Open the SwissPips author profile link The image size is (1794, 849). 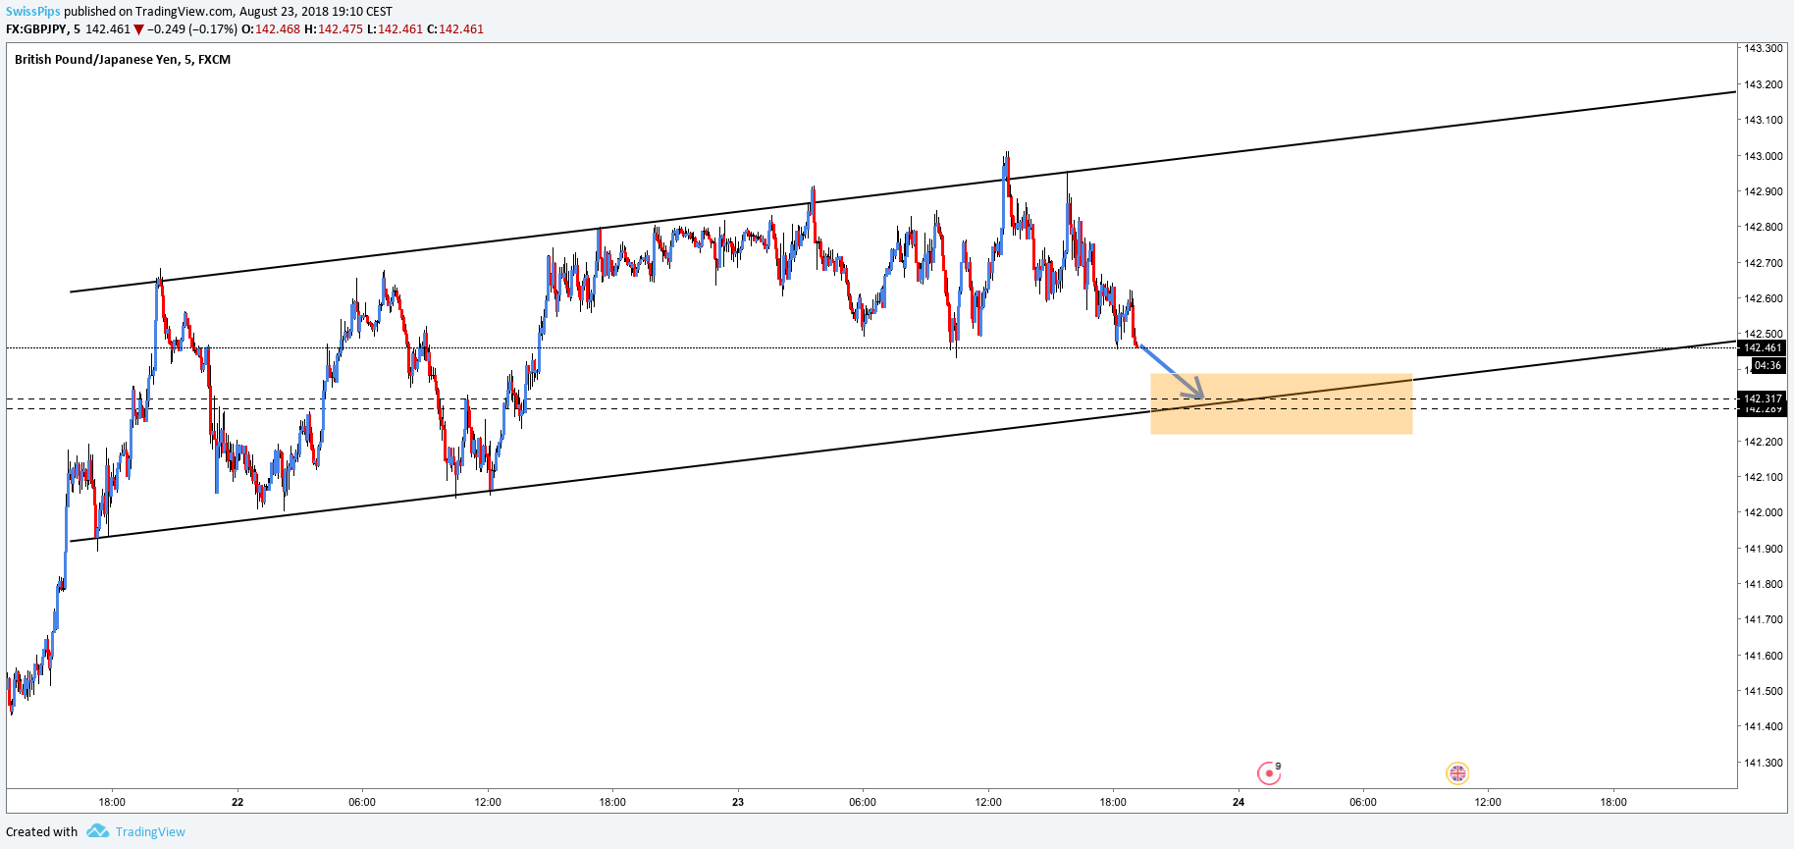tap(33, 12)
